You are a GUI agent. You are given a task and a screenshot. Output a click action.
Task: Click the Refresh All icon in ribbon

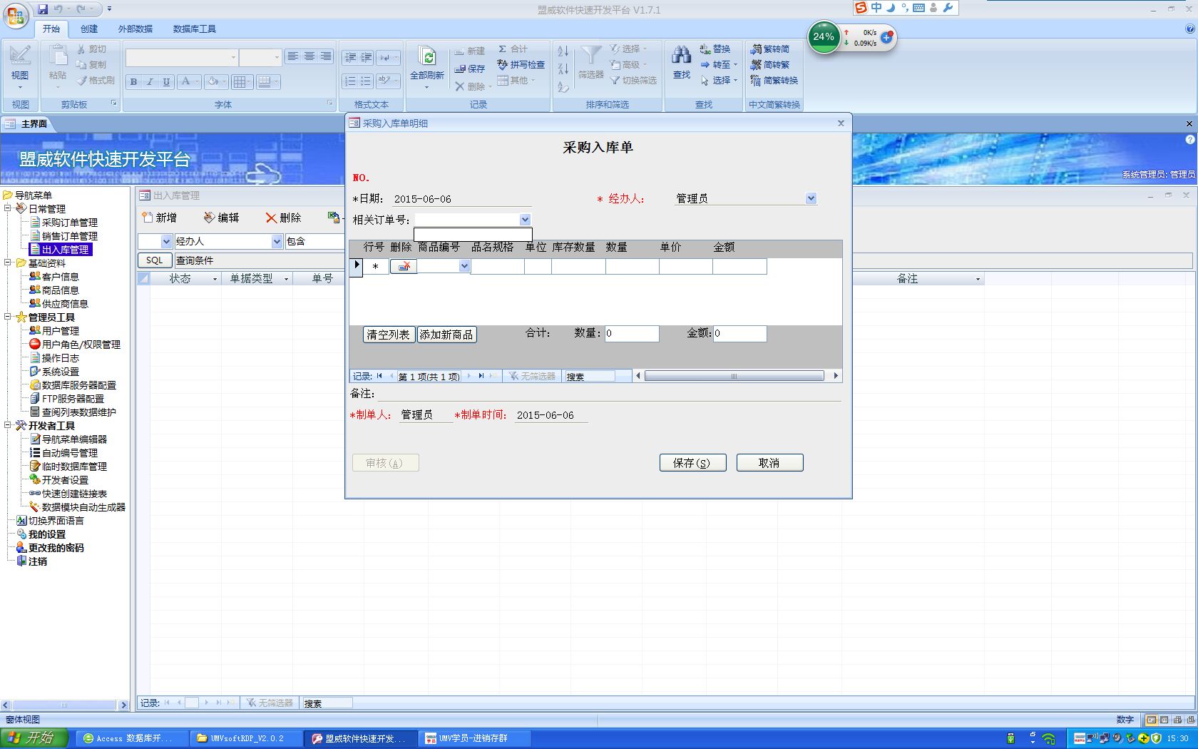click(x=426, y=58)
